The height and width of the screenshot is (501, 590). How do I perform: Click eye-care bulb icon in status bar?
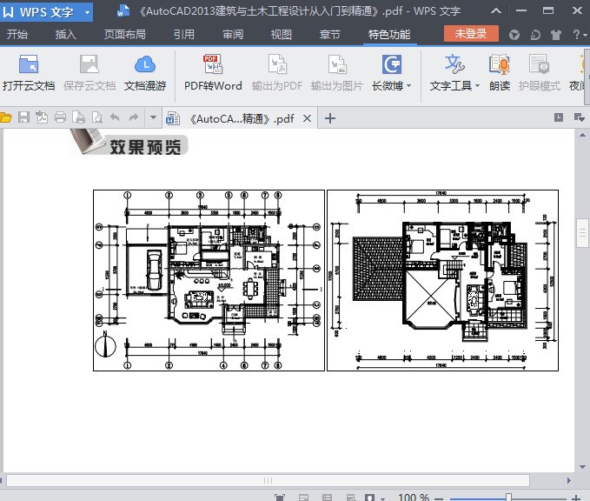370,498
